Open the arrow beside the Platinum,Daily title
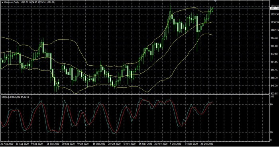 2,2
